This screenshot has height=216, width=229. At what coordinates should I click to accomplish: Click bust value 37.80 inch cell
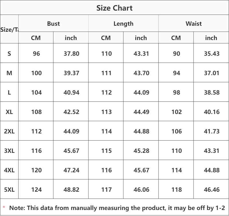click(x=71, y=54)
